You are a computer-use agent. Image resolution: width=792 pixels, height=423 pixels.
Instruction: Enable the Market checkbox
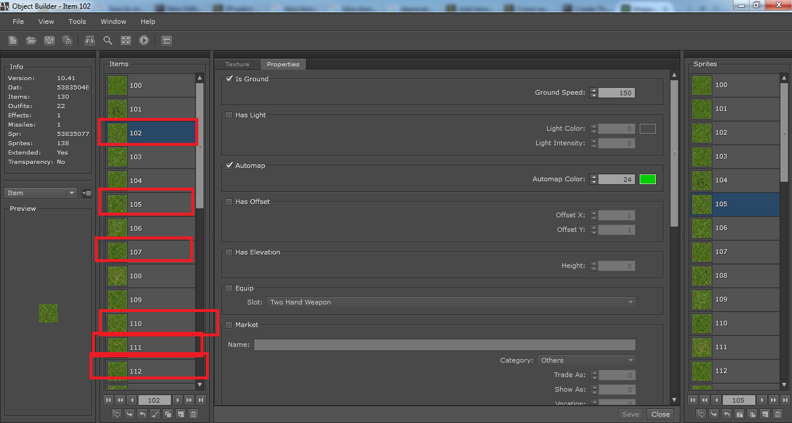tap(229, 325)
